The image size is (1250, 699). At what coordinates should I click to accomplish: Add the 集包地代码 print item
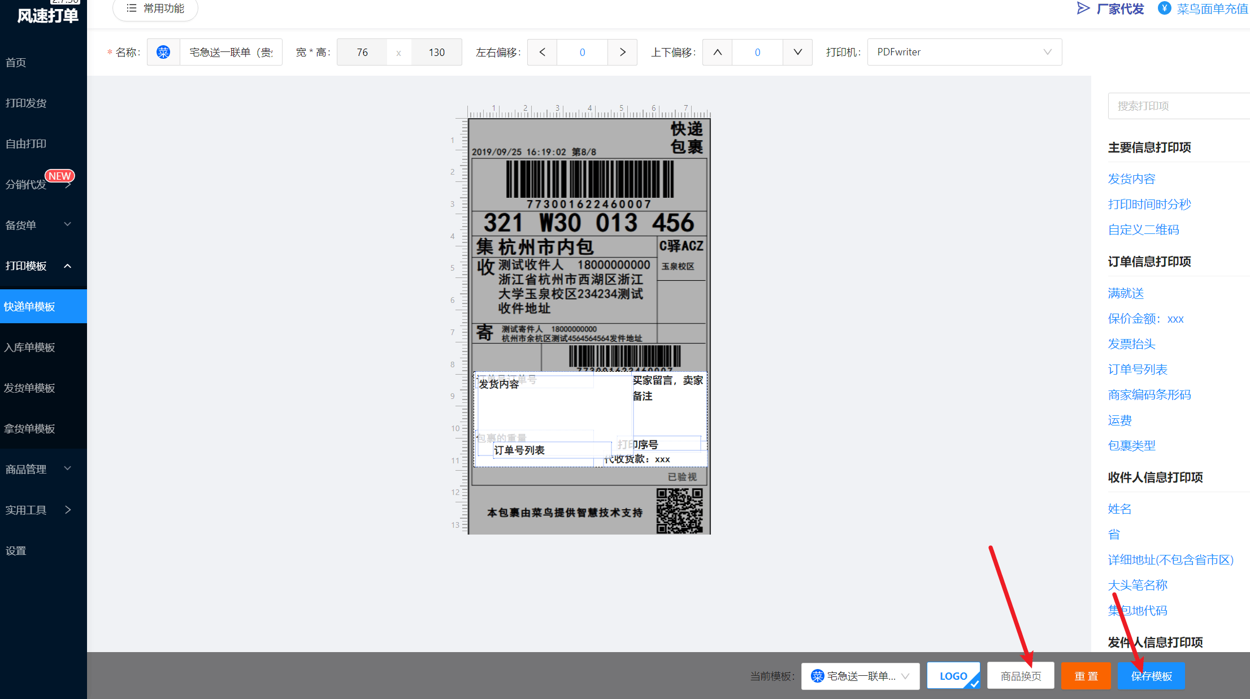pos(1138,611)
